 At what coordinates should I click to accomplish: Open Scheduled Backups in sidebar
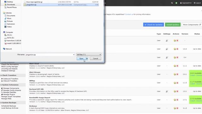[9, 106]
